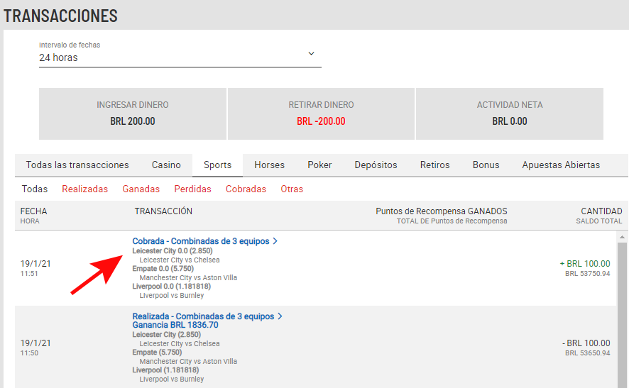
Task: Filter by Cobradas bets
Action: click(246, 189)
